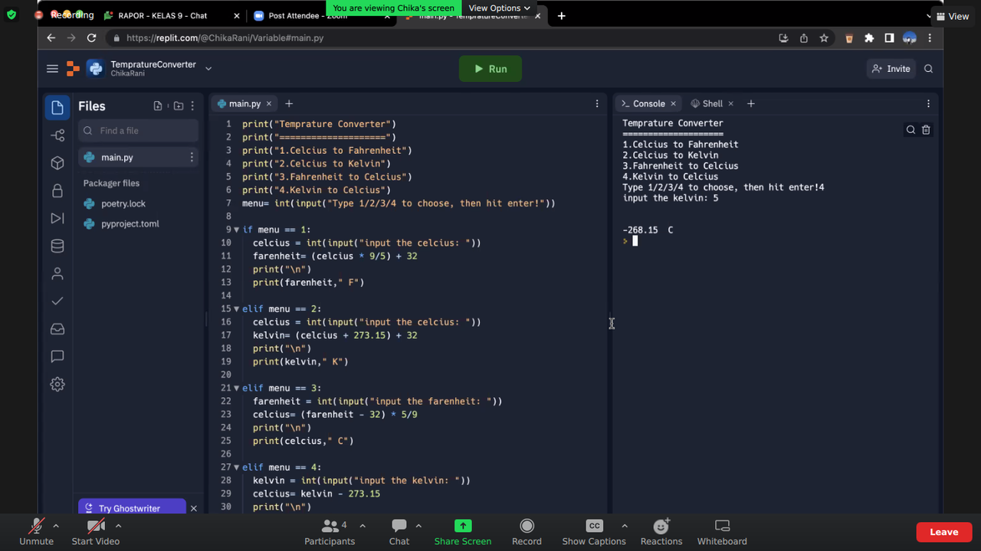981x551 pixels.
Task: Start Zoom Record
Action: (527, 531)
